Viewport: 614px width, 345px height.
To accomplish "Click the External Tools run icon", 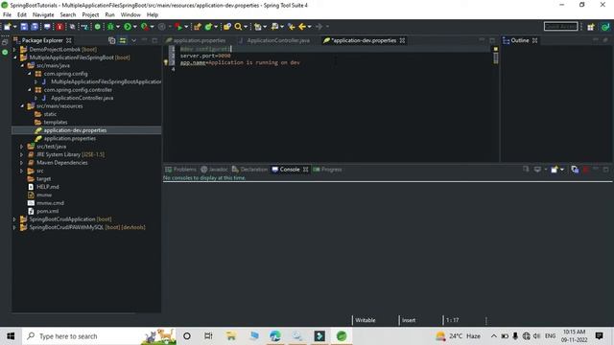I will point(178,27).
